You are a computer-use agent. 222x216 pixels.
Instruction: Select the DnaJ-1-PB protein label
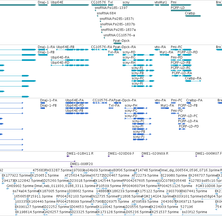pyautogui.click(x=49, y=106)
